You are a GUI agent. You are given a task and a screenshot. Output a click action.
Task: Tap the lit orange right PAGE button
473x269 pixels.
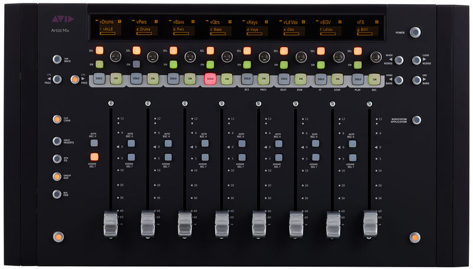(74, 79)
